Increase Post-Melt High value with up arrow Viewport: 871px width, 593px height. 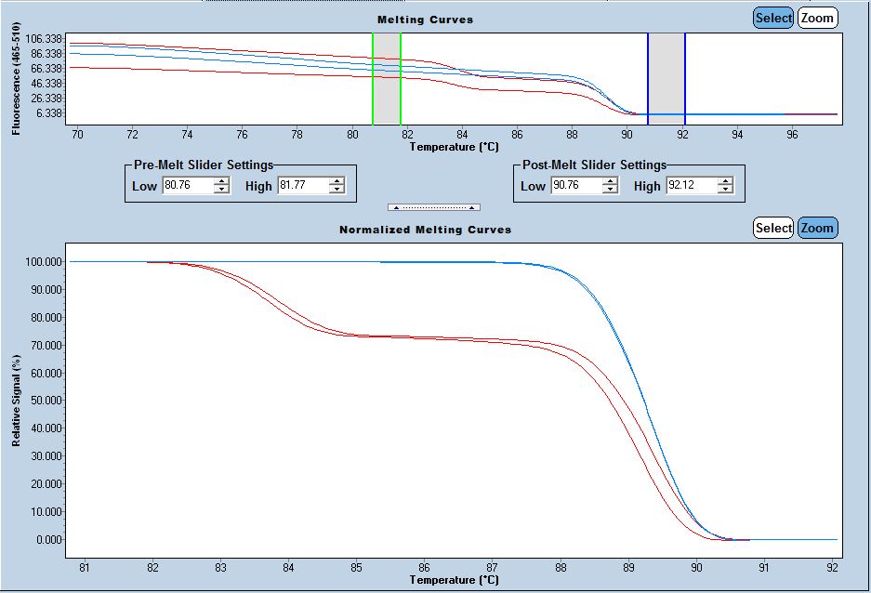[725, 182]
